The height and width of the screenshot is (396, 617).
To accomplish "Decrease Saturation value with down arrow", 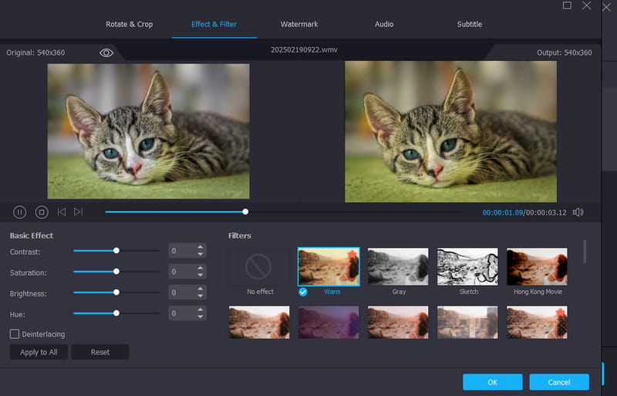I will pyautogui.click(x=201, y=275).
